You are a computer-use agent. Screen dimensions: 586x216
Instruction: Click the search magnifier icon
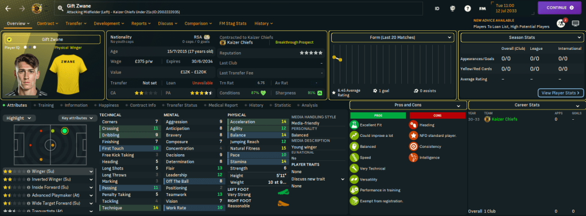pos(60,8)
